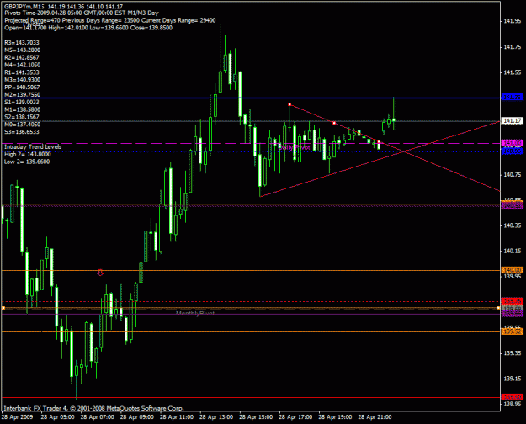
Task: Click the 28 Apr 17:00 time label
Action: click(x=295, y=417)
